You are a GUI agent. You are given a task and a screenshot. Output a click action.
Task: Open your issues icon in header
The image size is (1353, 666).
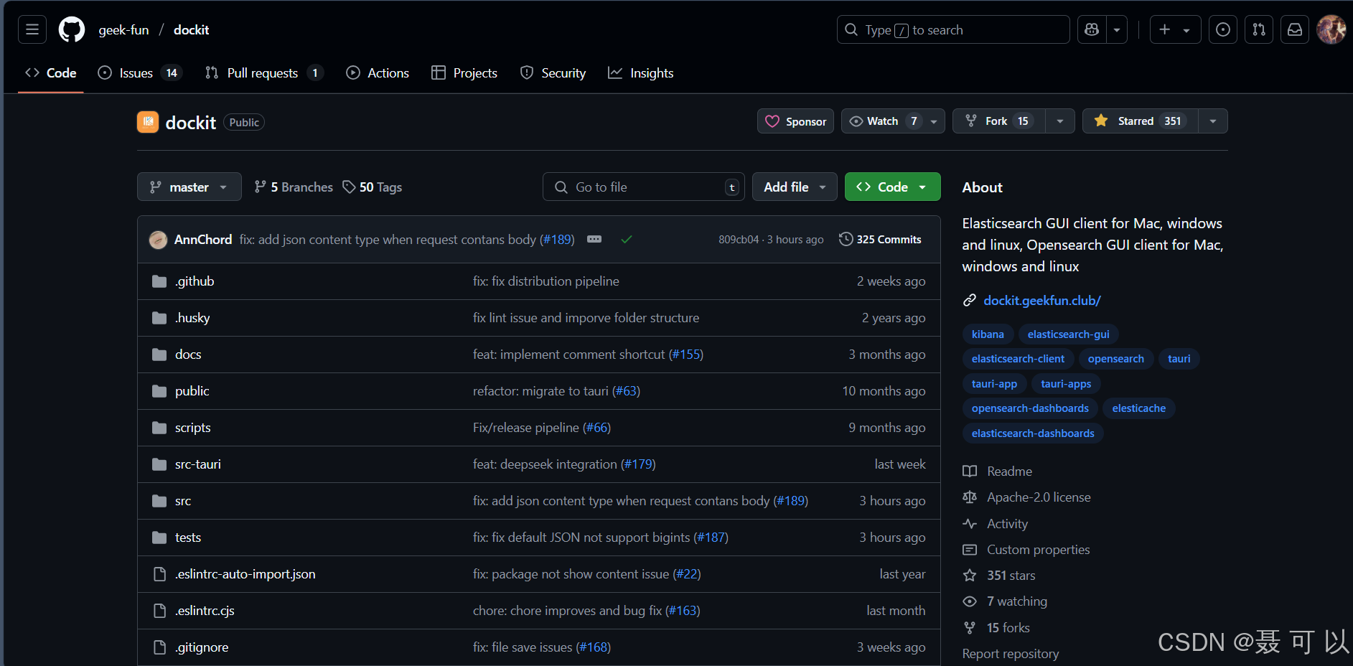[x=1223, y=29]
